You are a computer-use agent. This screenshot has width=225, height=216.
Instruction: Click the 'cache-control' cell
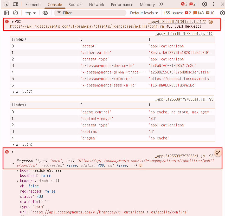coord(113,112)
